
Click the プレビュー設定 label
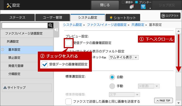coord(77,36)
